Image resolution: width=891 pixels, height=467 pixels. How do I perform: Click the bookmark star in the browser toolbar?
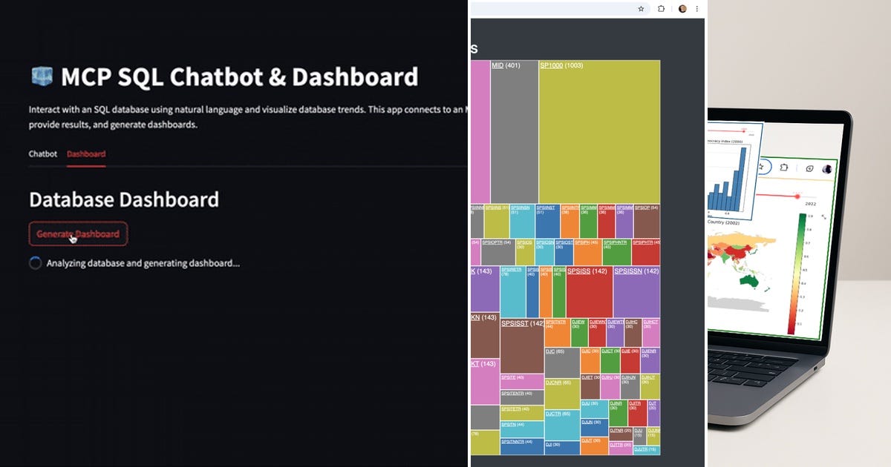641,9
